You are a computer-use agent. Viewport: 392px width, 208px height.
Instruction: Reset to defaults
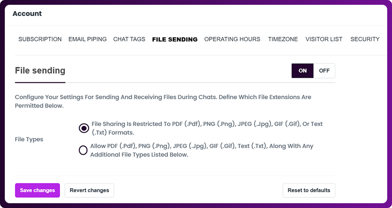(309, 190)
